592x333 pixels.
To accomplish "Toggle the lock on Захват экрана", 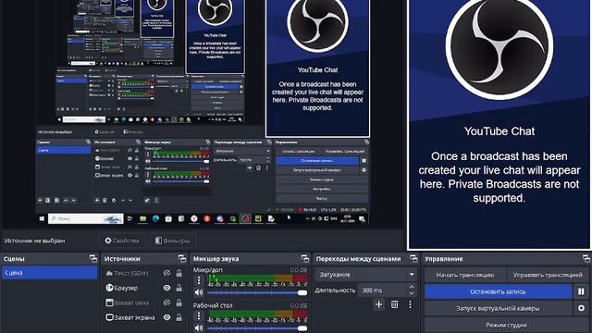I will [179, 317].
